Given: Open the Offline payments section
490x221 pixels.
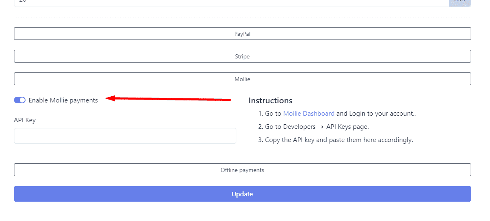Looking at the screenshot, I should coord(242,170).
